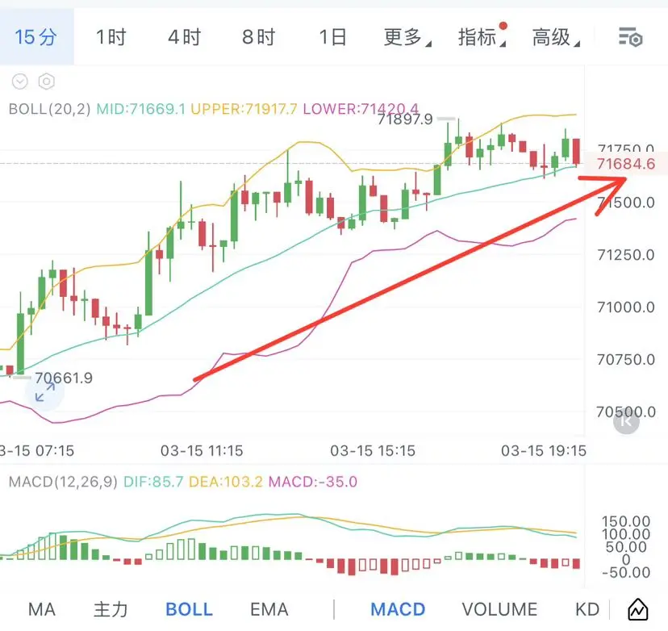Click the 03-15 15:15 time label

coord(373,451)
